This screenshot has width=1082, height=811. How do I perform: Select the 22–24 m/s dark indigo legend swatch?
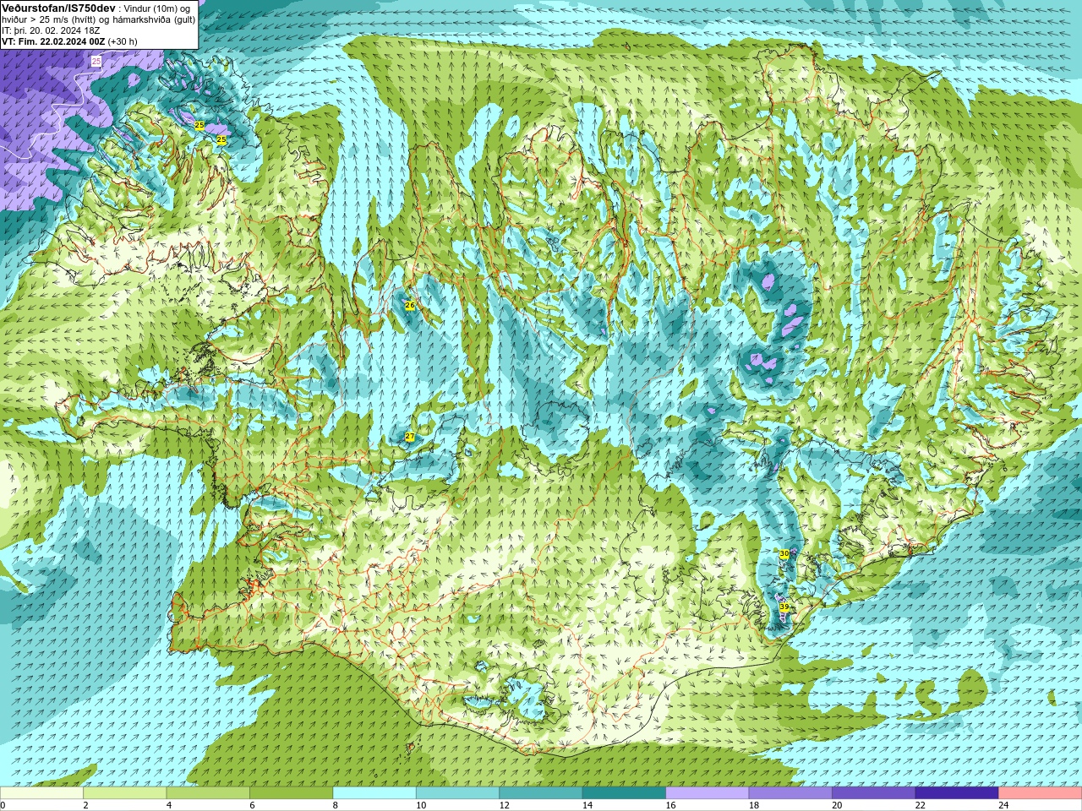click(x=957, y=793)
